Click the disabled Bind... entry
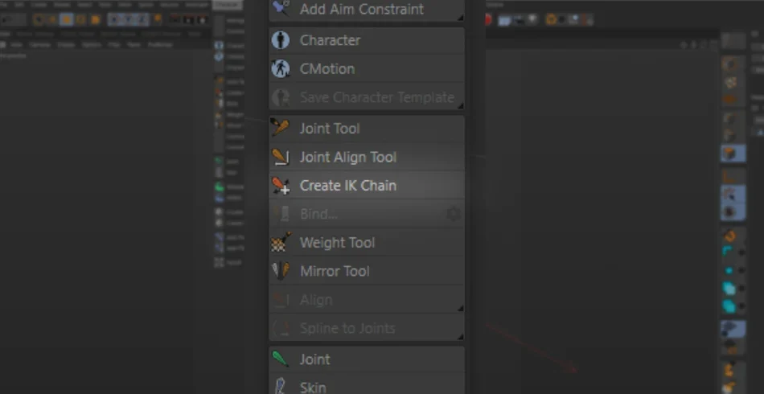The height and width of the screenshot is (394, 764). tap(367, 215)
